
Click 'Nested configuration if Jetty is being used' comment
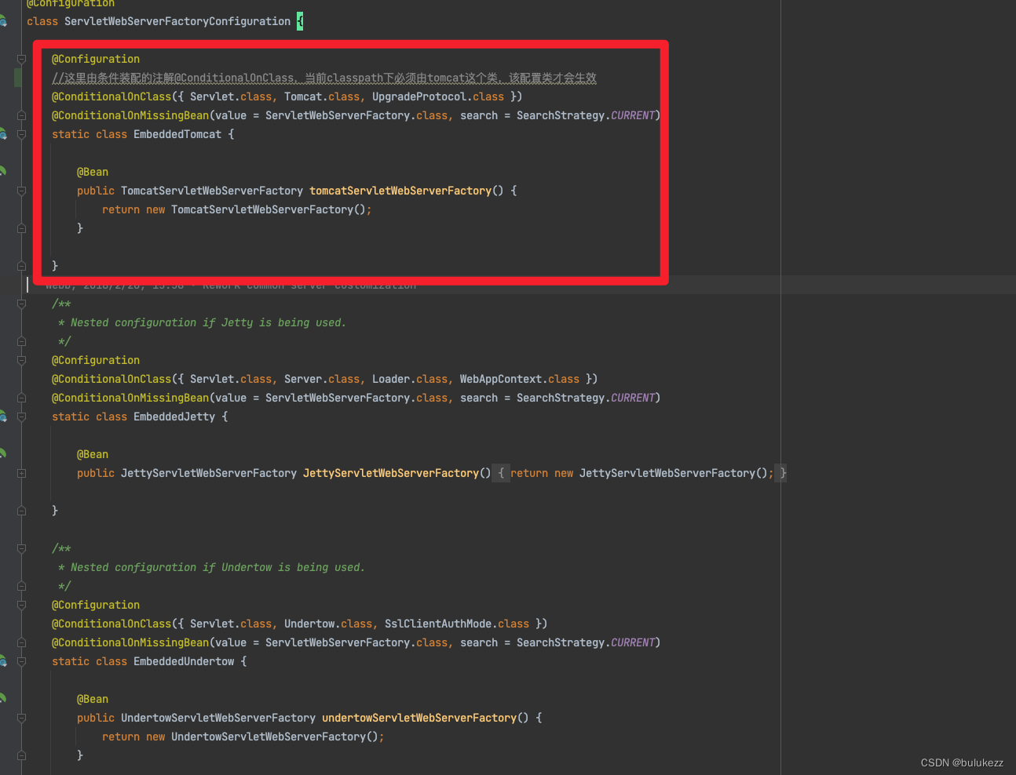(208, 322)
